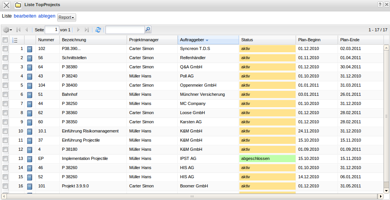This screenshot has height=200, width=390.
Task: Toggle the select-all checkbox in header
Action: tap(5, 40)
